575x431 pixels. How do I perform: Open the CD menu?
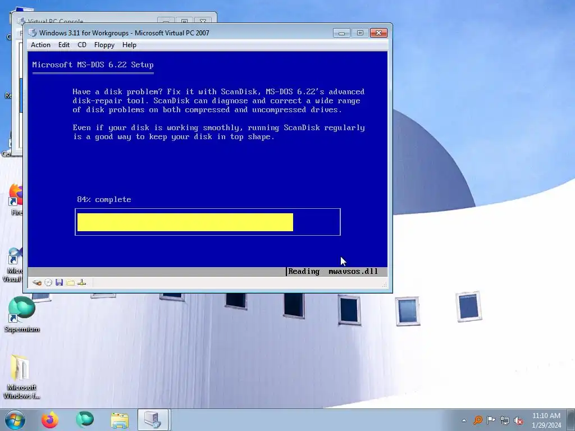[x=82, y=45]
